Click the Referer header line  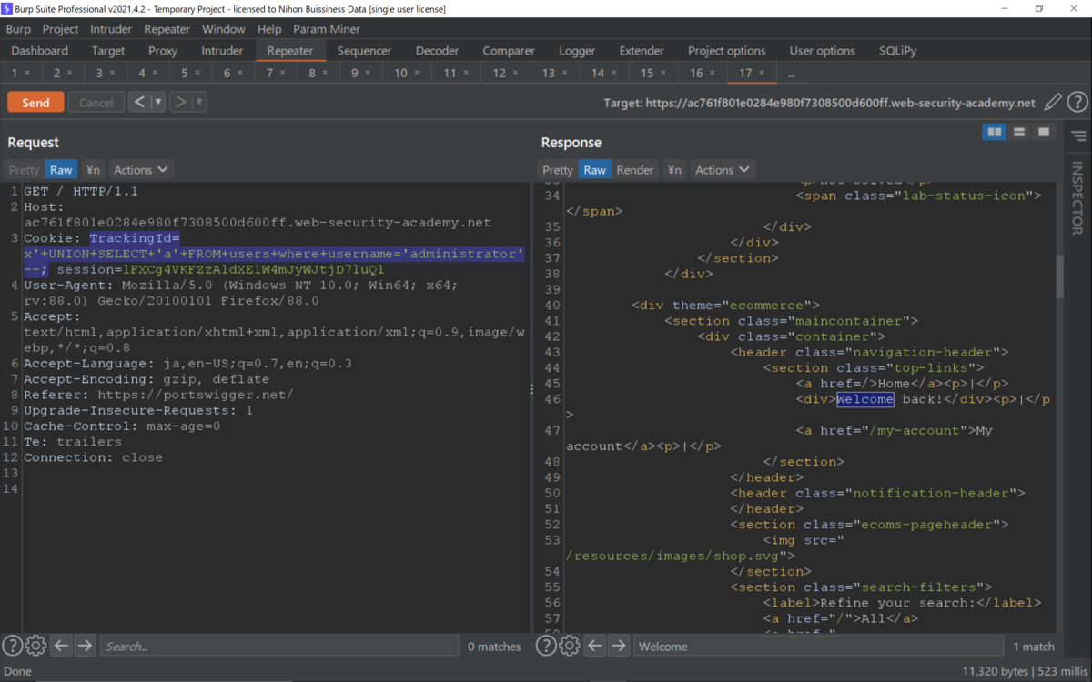point(158,395)
